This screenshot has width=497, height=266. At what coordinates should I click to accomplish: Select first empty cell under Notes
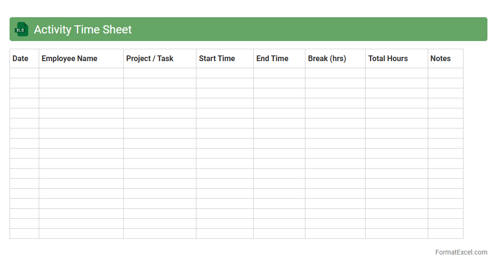click(445, 73)
